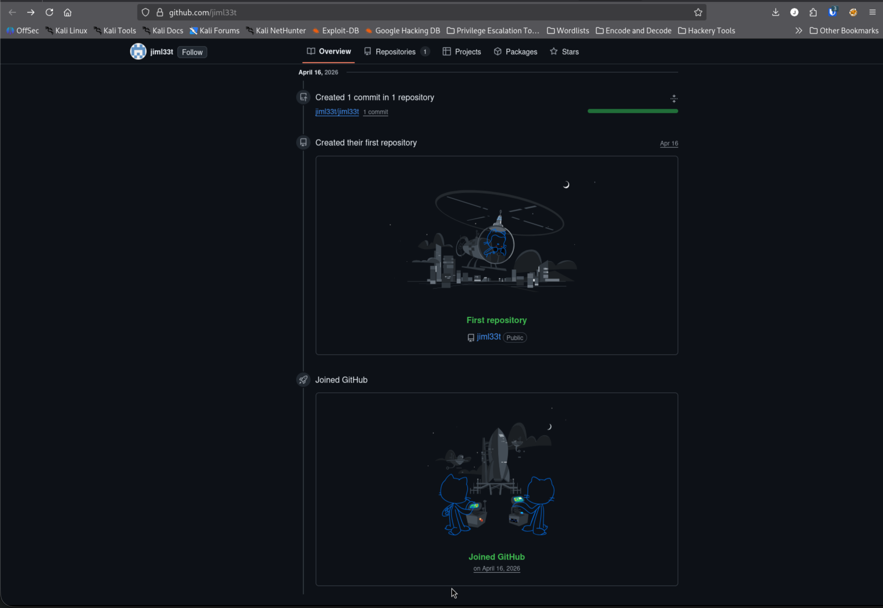Open the 1 commit link
883x608 pixels.
(x=376, y=112)
